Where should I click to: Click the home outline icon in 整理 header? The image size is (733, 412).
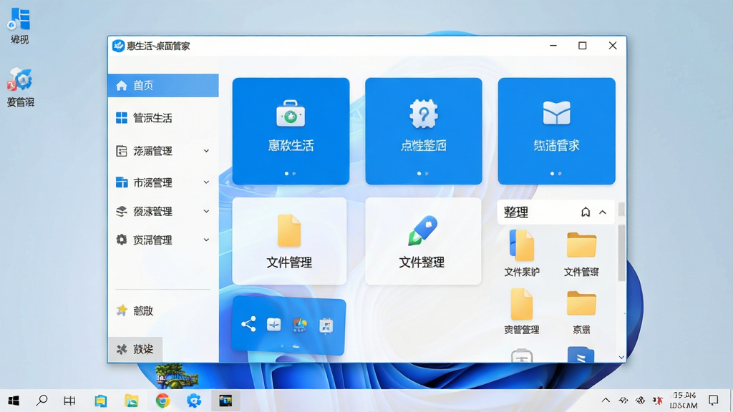coord(586,212)
